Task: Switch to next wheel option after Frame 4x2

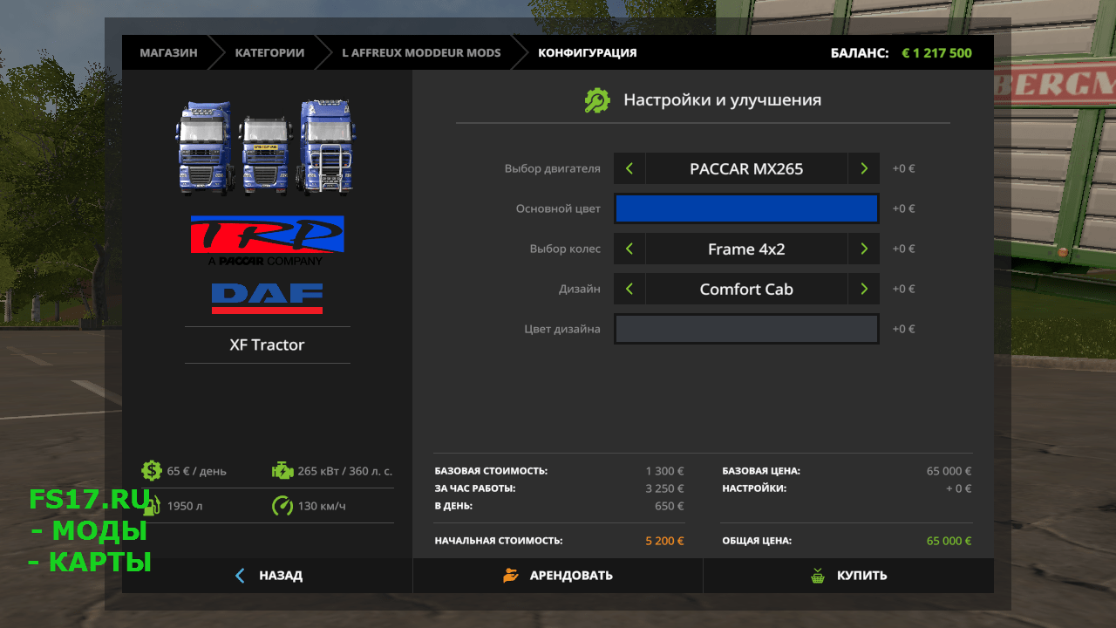Action: click(x=863, y=249)
